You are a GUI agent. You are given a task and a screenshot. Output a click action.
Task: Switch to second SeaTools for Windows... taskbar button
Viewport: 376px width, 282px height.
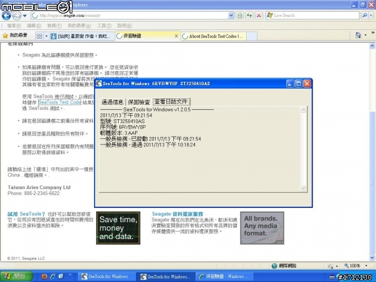(166, 277)
